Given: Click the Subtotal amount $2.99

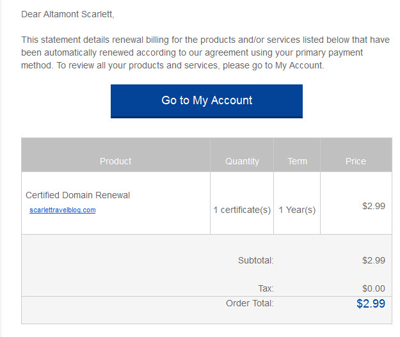Looking at the screenshot, I should tap(374, 260).
